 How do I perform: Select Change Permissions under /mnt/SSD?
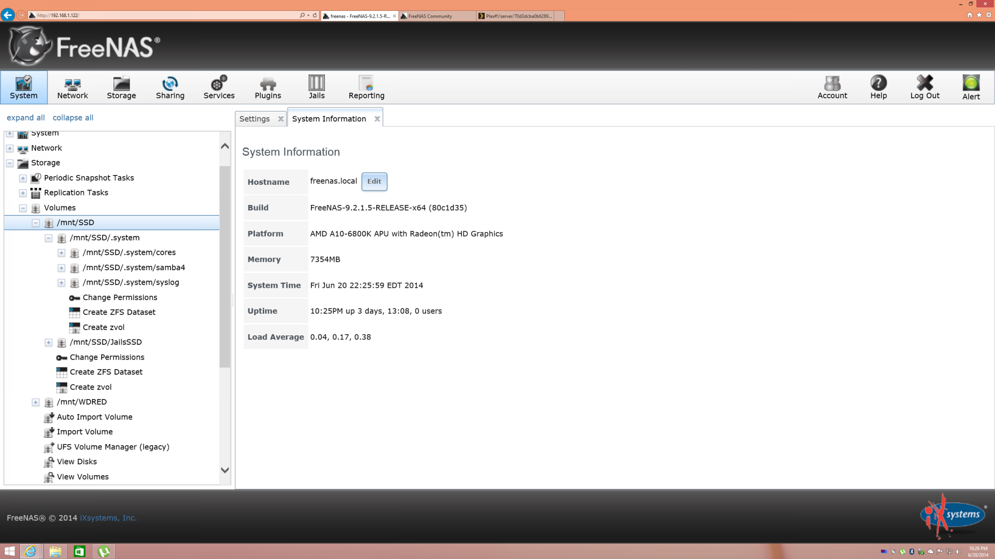107,357
